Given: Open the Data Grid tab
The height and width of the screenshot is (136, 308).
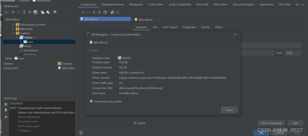Looking at the screenshot, I should coord(202,4).
